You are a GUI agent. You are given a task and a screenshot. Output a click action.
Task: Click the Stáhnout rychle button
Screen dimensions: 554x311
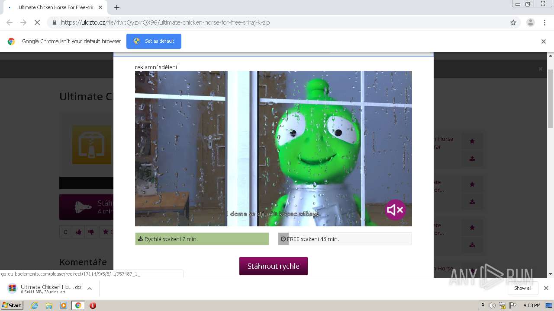(273, 266)
